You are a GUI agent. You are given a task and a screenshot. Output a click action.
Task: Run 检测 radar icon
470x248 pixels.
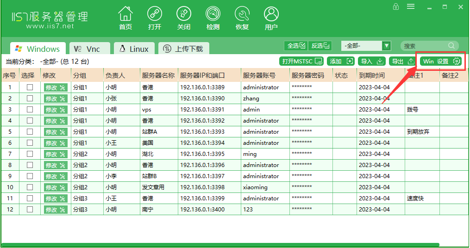[x=213, y=18]
